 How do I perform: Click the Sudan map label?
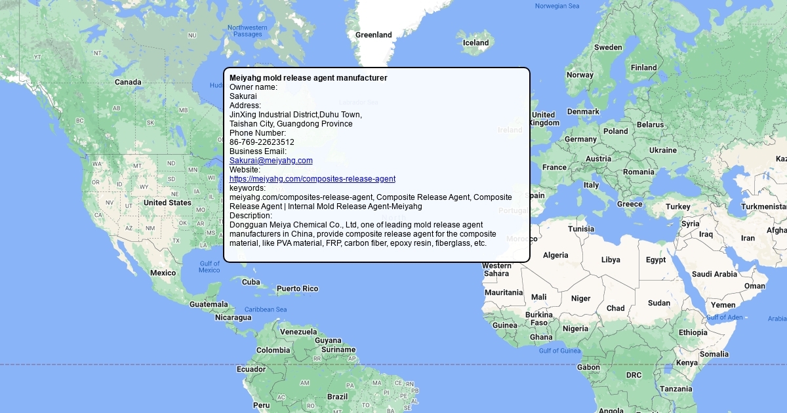coord(659,303)
